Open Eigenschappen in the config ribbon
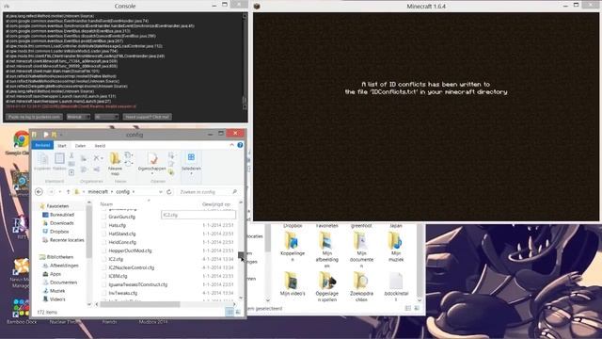 pos(152,162)
